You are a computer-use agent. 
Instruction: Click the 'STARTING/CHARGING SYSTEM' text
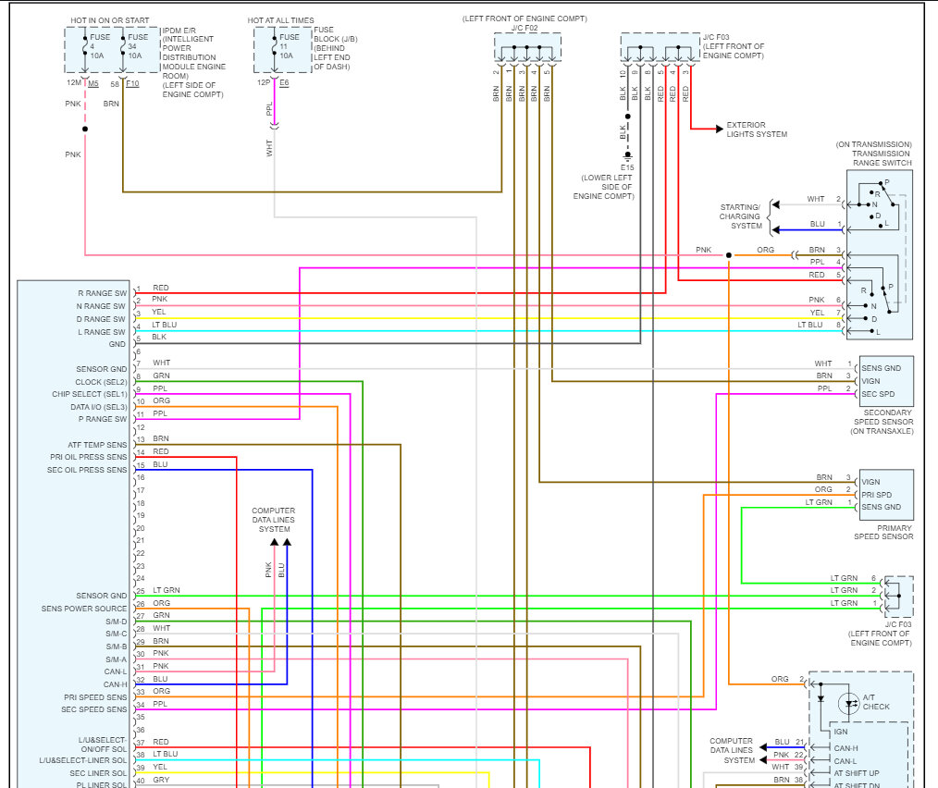741,216
